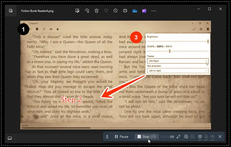Click the 00:00:09 recording timer
231x147 pixels.
(167, 137)
